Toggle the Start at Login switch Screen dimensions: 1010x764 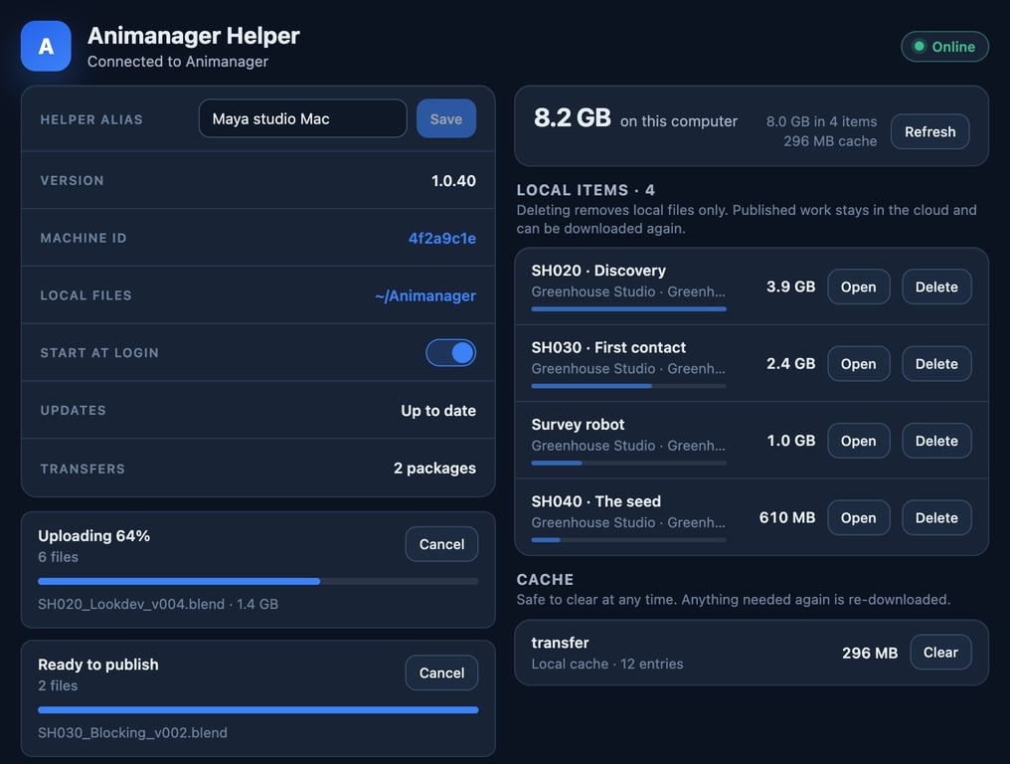coord(450,353)
